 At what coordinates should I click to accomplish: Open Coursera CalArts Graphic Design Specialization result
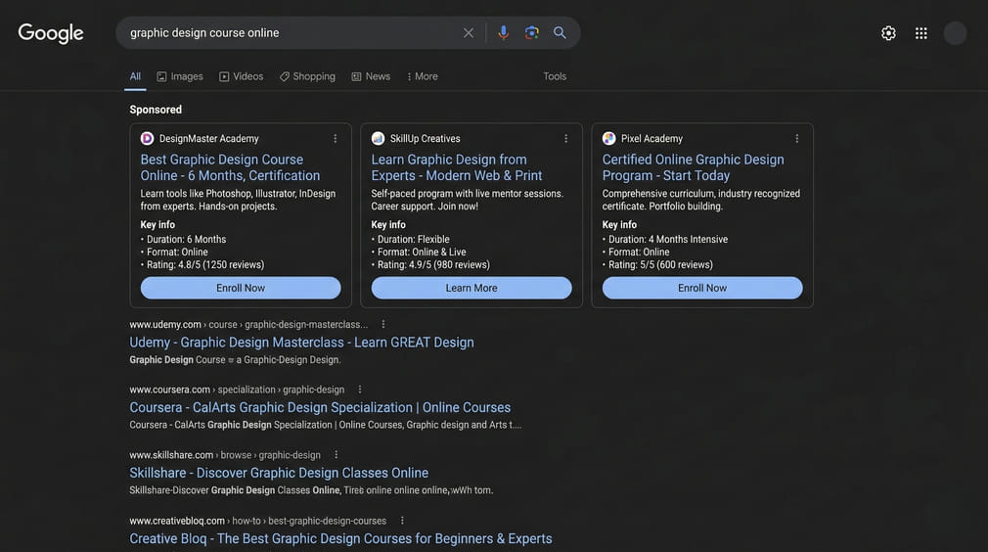tap(320, 408)
